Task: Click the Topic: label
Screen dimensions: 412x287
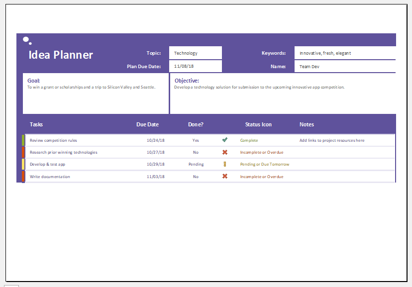Action: click(154, 53)
